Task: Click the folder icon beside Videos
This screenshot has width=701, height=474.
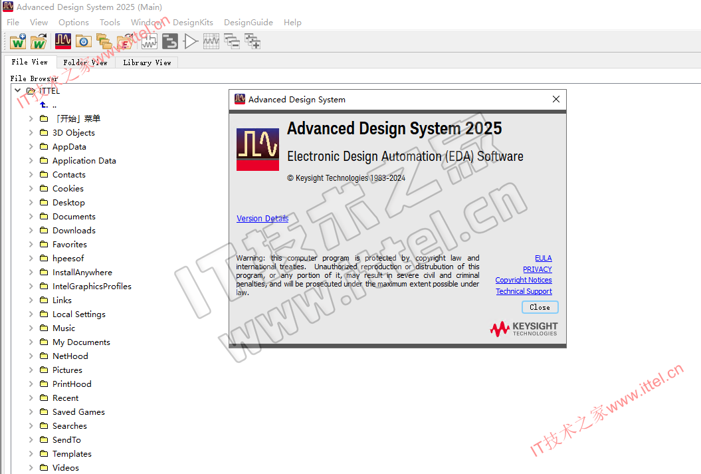Action: pyautogui.click(x=44, y=467)
